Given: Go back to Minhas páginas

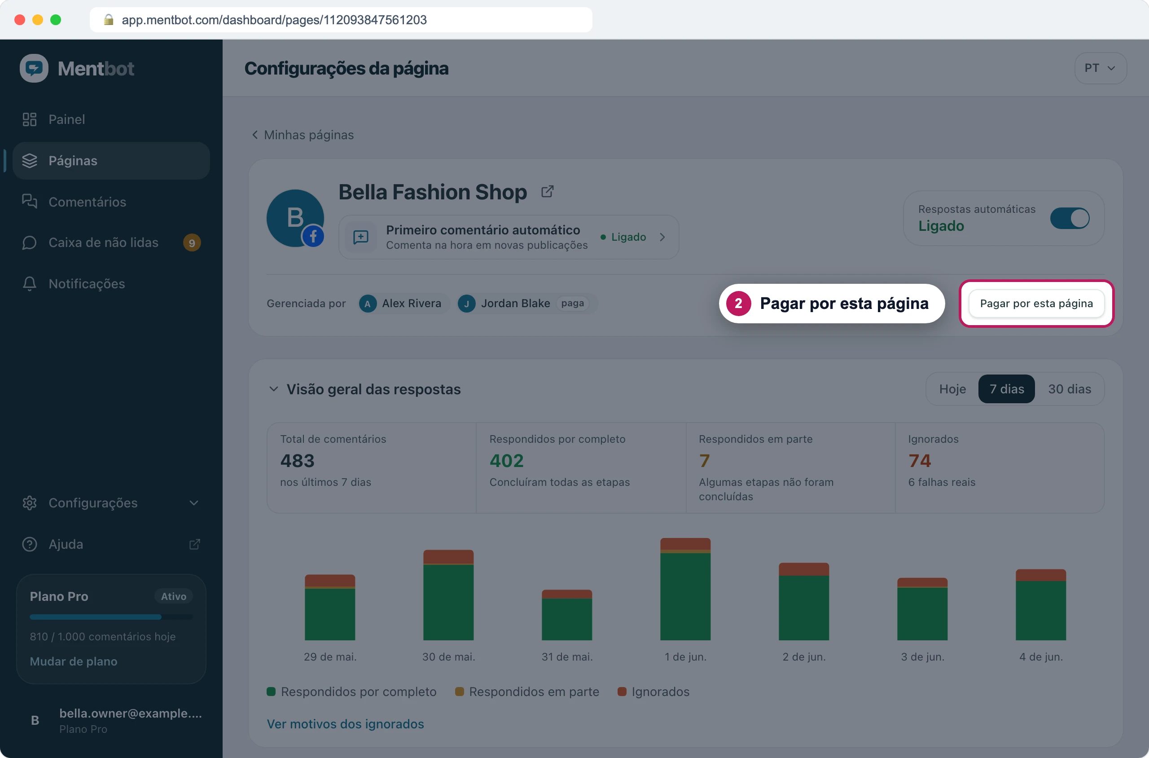Looking at the screenshot, I should click(303, 135).
